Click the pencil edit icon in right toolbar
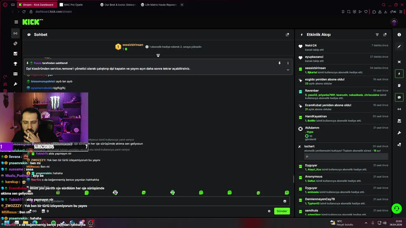Screen dimensions: 406x228 399,46
